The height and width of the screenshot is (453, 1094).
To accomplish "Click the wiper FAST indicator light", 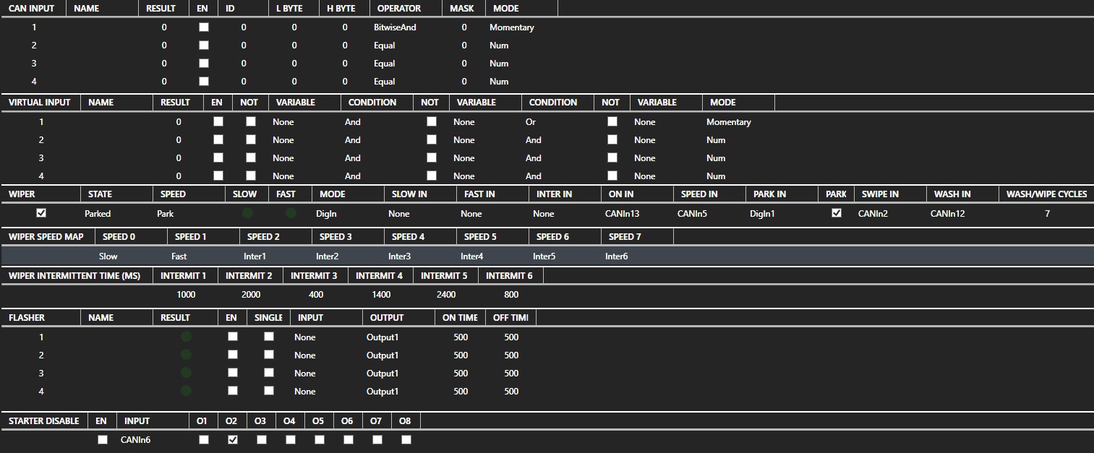I will (x=291, y=213).
